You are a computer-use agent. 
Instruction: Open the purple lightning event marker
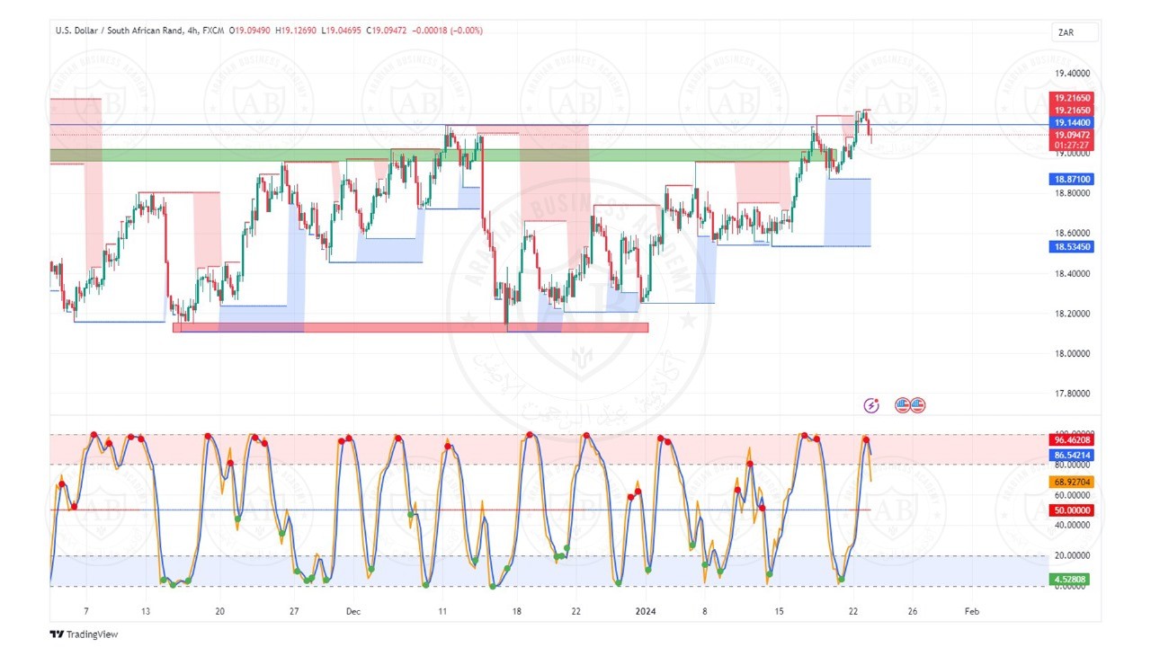(870, 405)
